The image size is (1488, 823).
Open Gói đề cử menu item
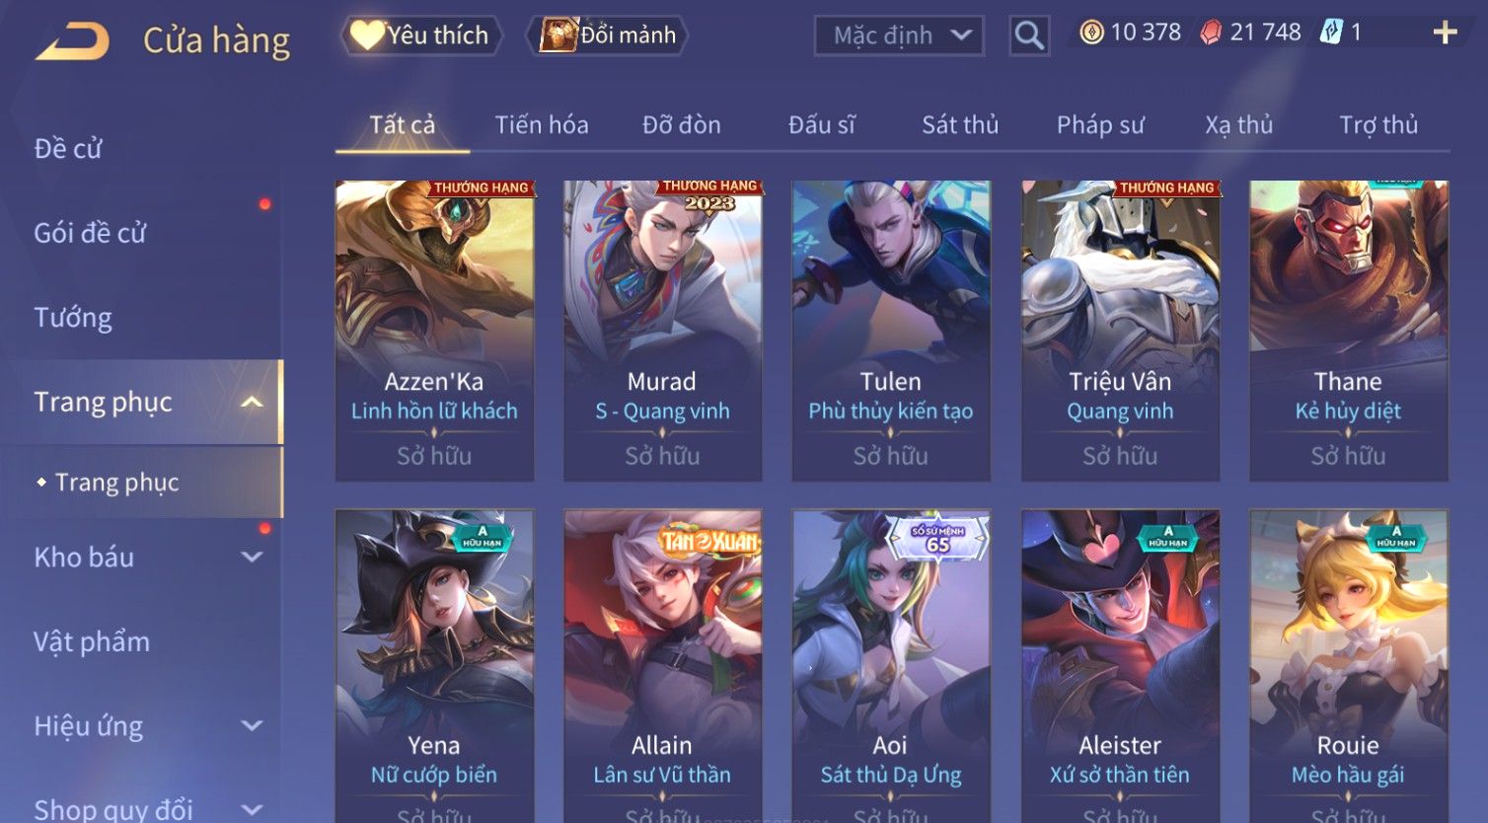click(90, 234)
